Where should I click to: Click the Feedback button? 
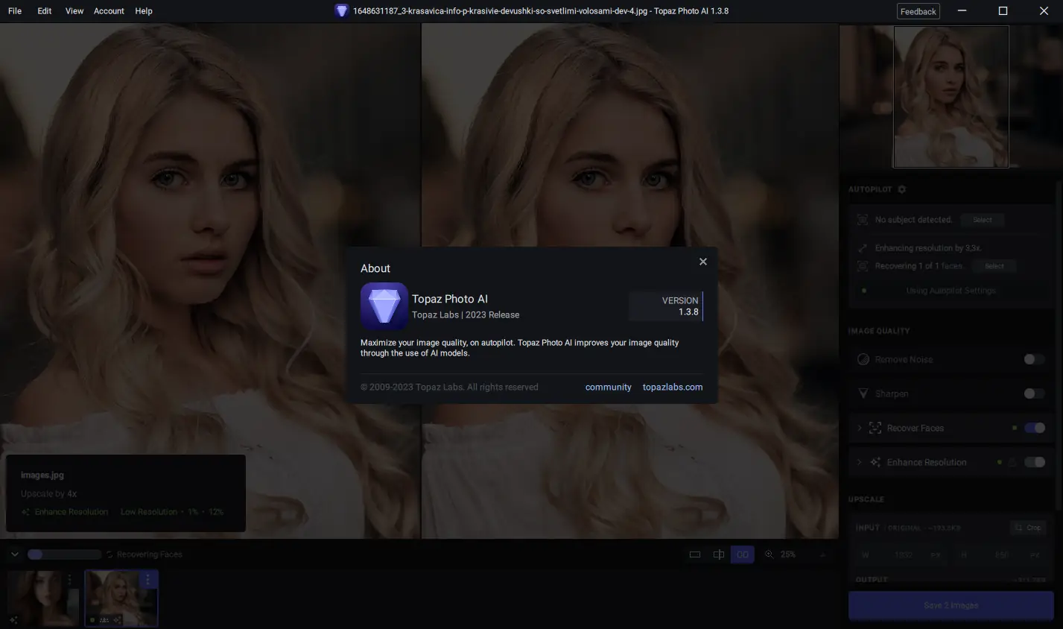918,11
